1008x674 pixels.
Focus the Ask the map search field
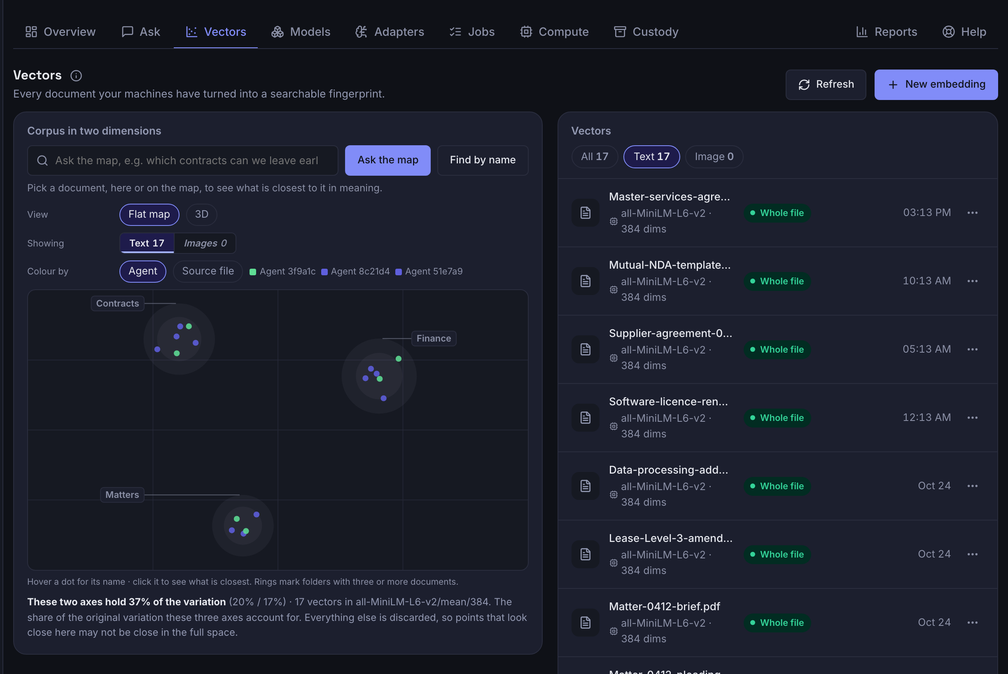(183, 160)
